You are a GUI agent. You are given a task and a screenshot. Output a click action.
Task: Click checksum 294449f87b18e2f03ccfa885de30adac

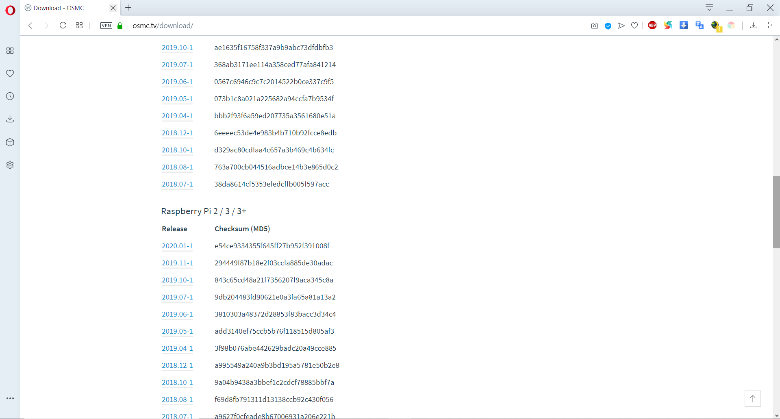point(274,263)
